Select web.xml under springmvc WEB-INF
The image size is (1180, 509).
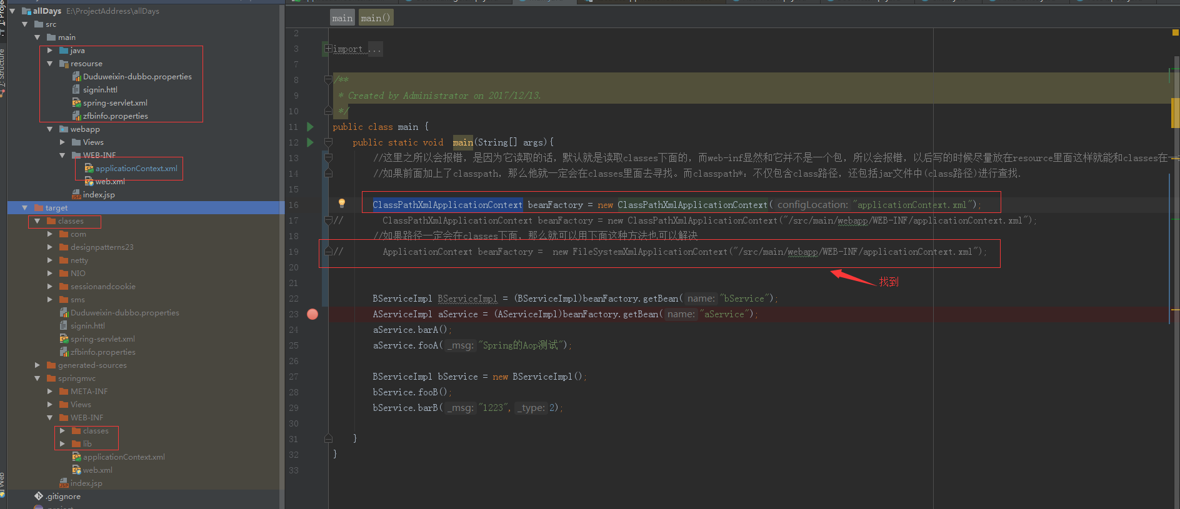coord(97,470)
